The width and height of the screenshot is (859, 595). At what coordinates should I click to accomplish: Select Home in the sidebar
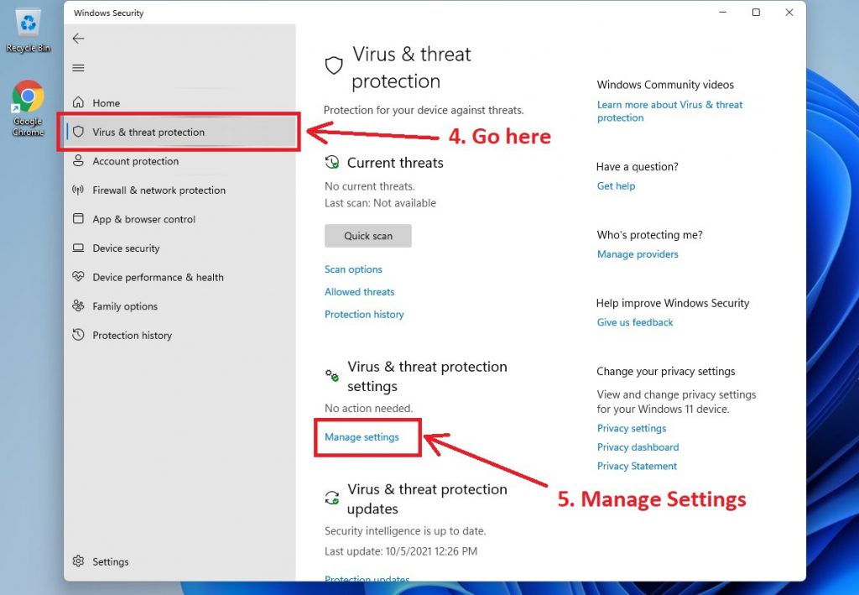click(x=180, y=102)
